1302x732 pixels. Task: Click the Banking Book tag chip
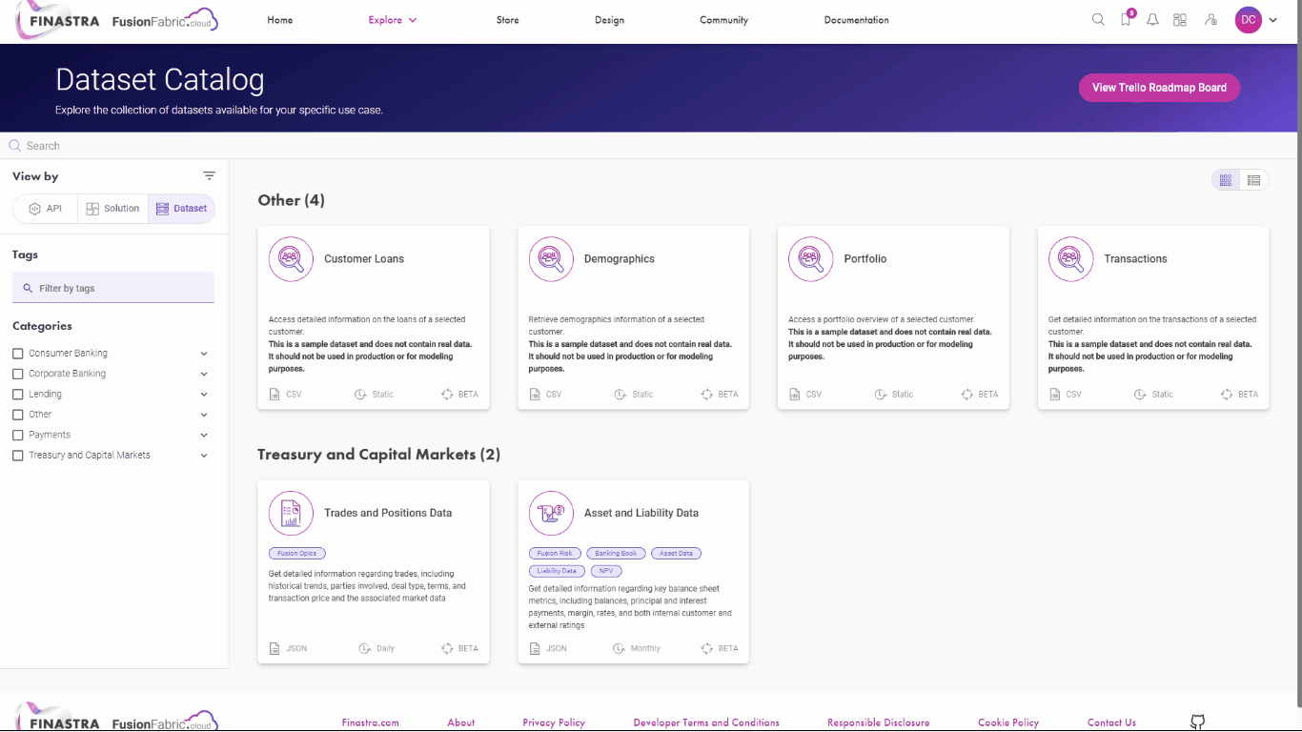click(x=616, y=554)
